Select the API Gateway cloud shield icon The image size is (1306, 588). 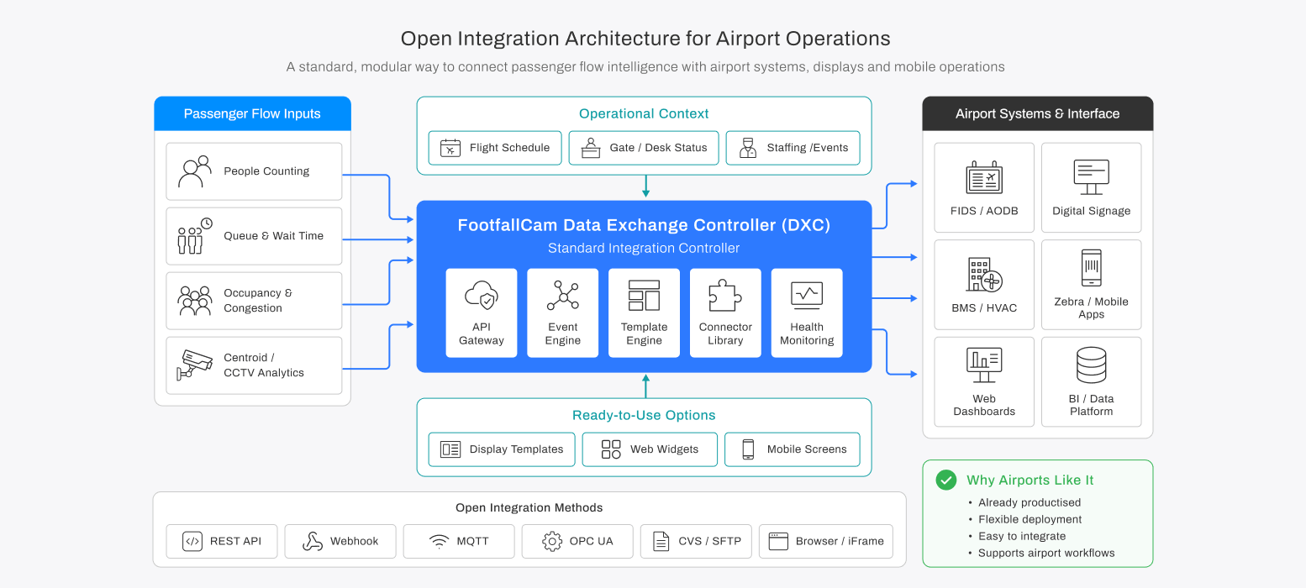[x=482, y=296]
